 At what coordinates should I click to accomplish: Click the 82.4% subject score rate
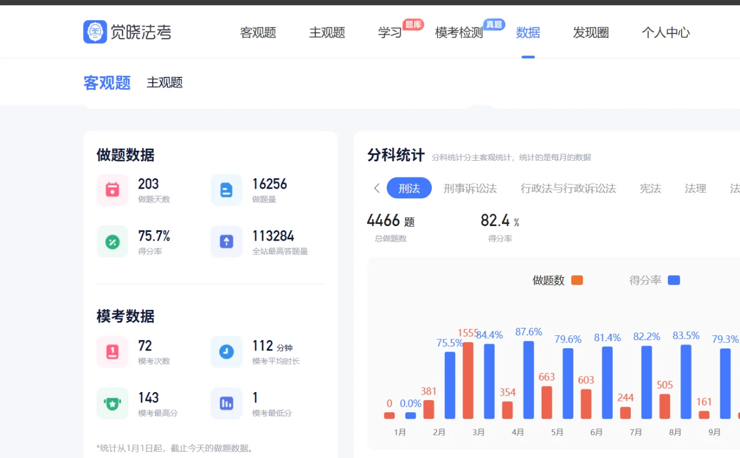[500, 220]
